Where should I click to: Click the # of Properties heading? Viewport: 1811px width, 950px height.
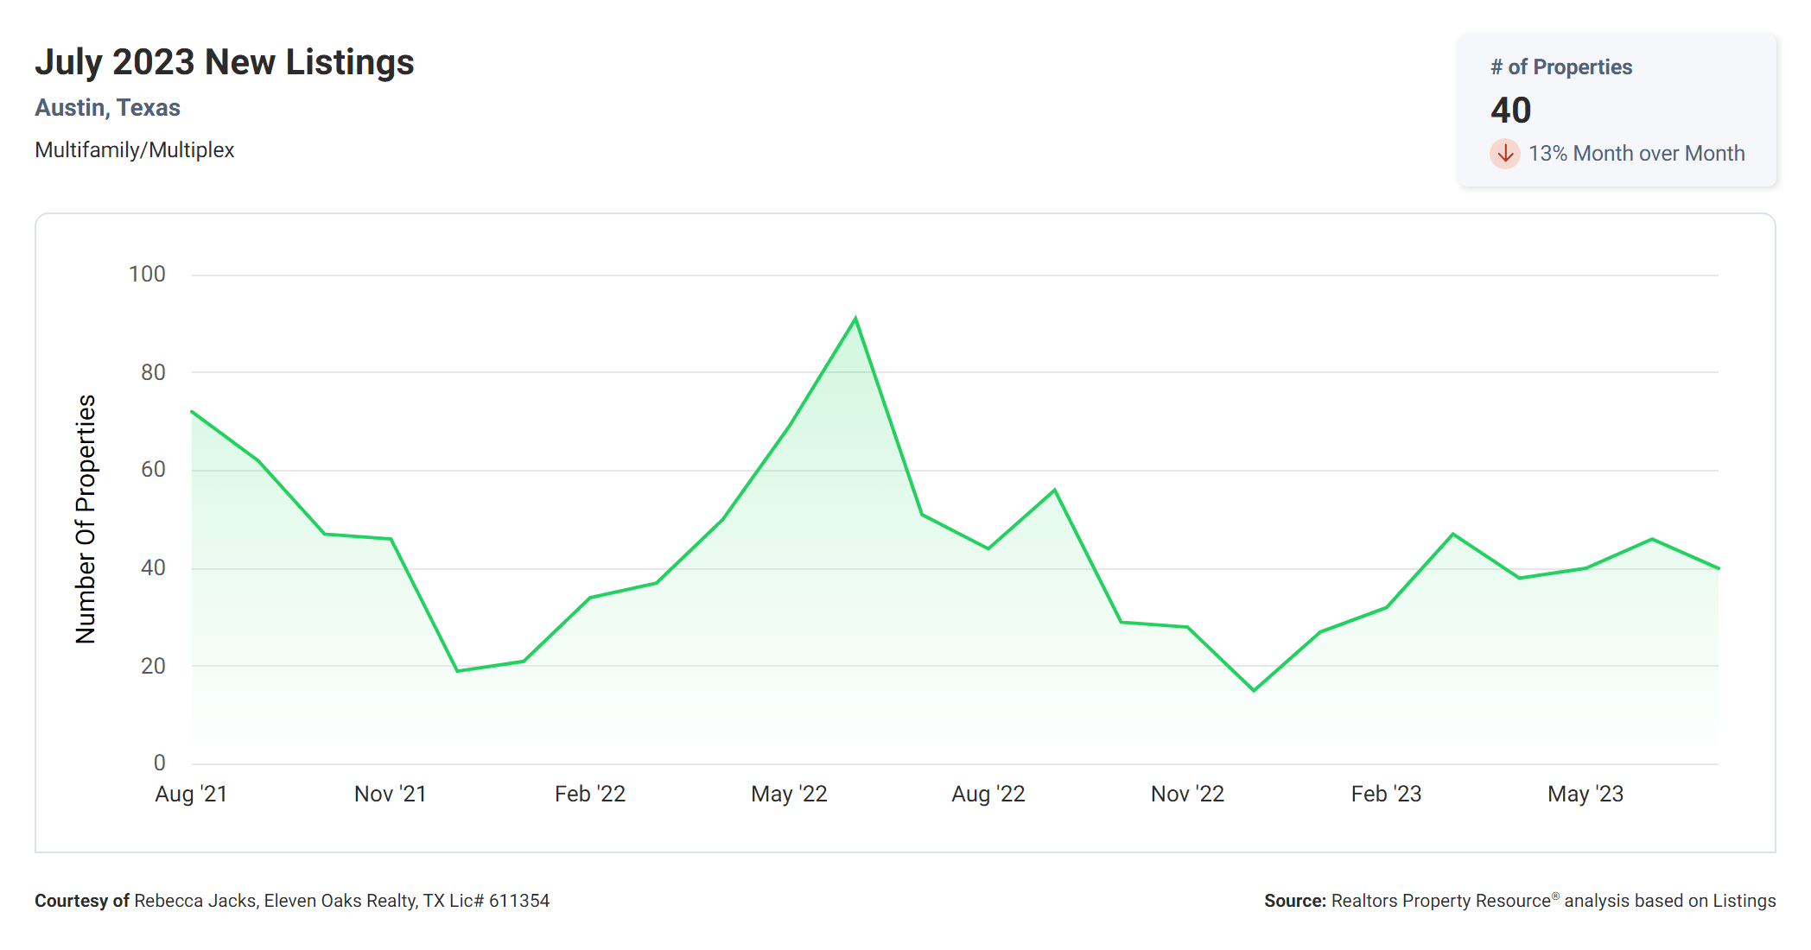(1561, 67)
